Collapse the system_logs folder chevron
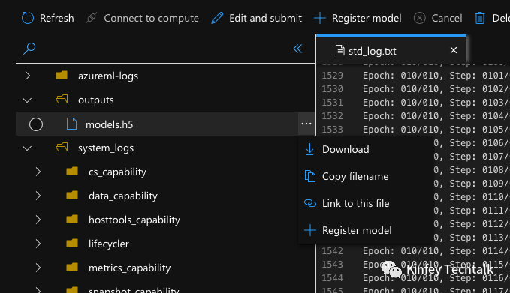The width and height of the screenshot is (510, 293). pos(27,148)
